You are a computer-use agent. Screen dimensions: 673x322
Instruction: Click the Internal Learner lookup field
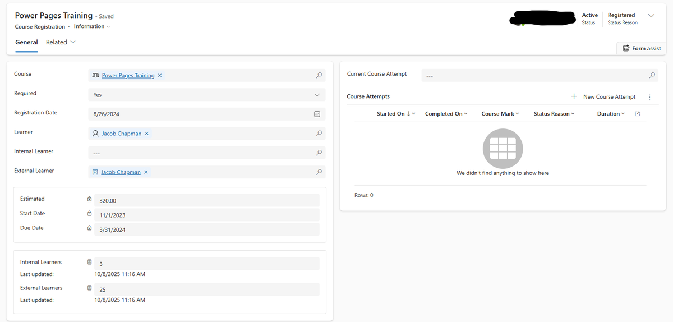coord(206,153)
